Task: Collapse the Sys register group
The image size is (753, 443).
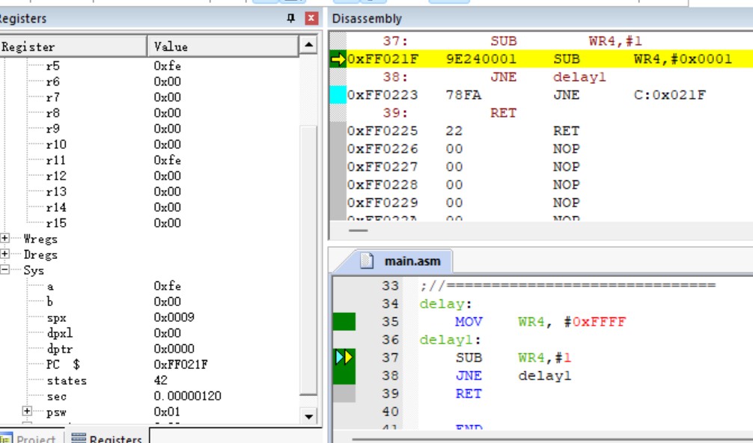Action: pos(4,269)
